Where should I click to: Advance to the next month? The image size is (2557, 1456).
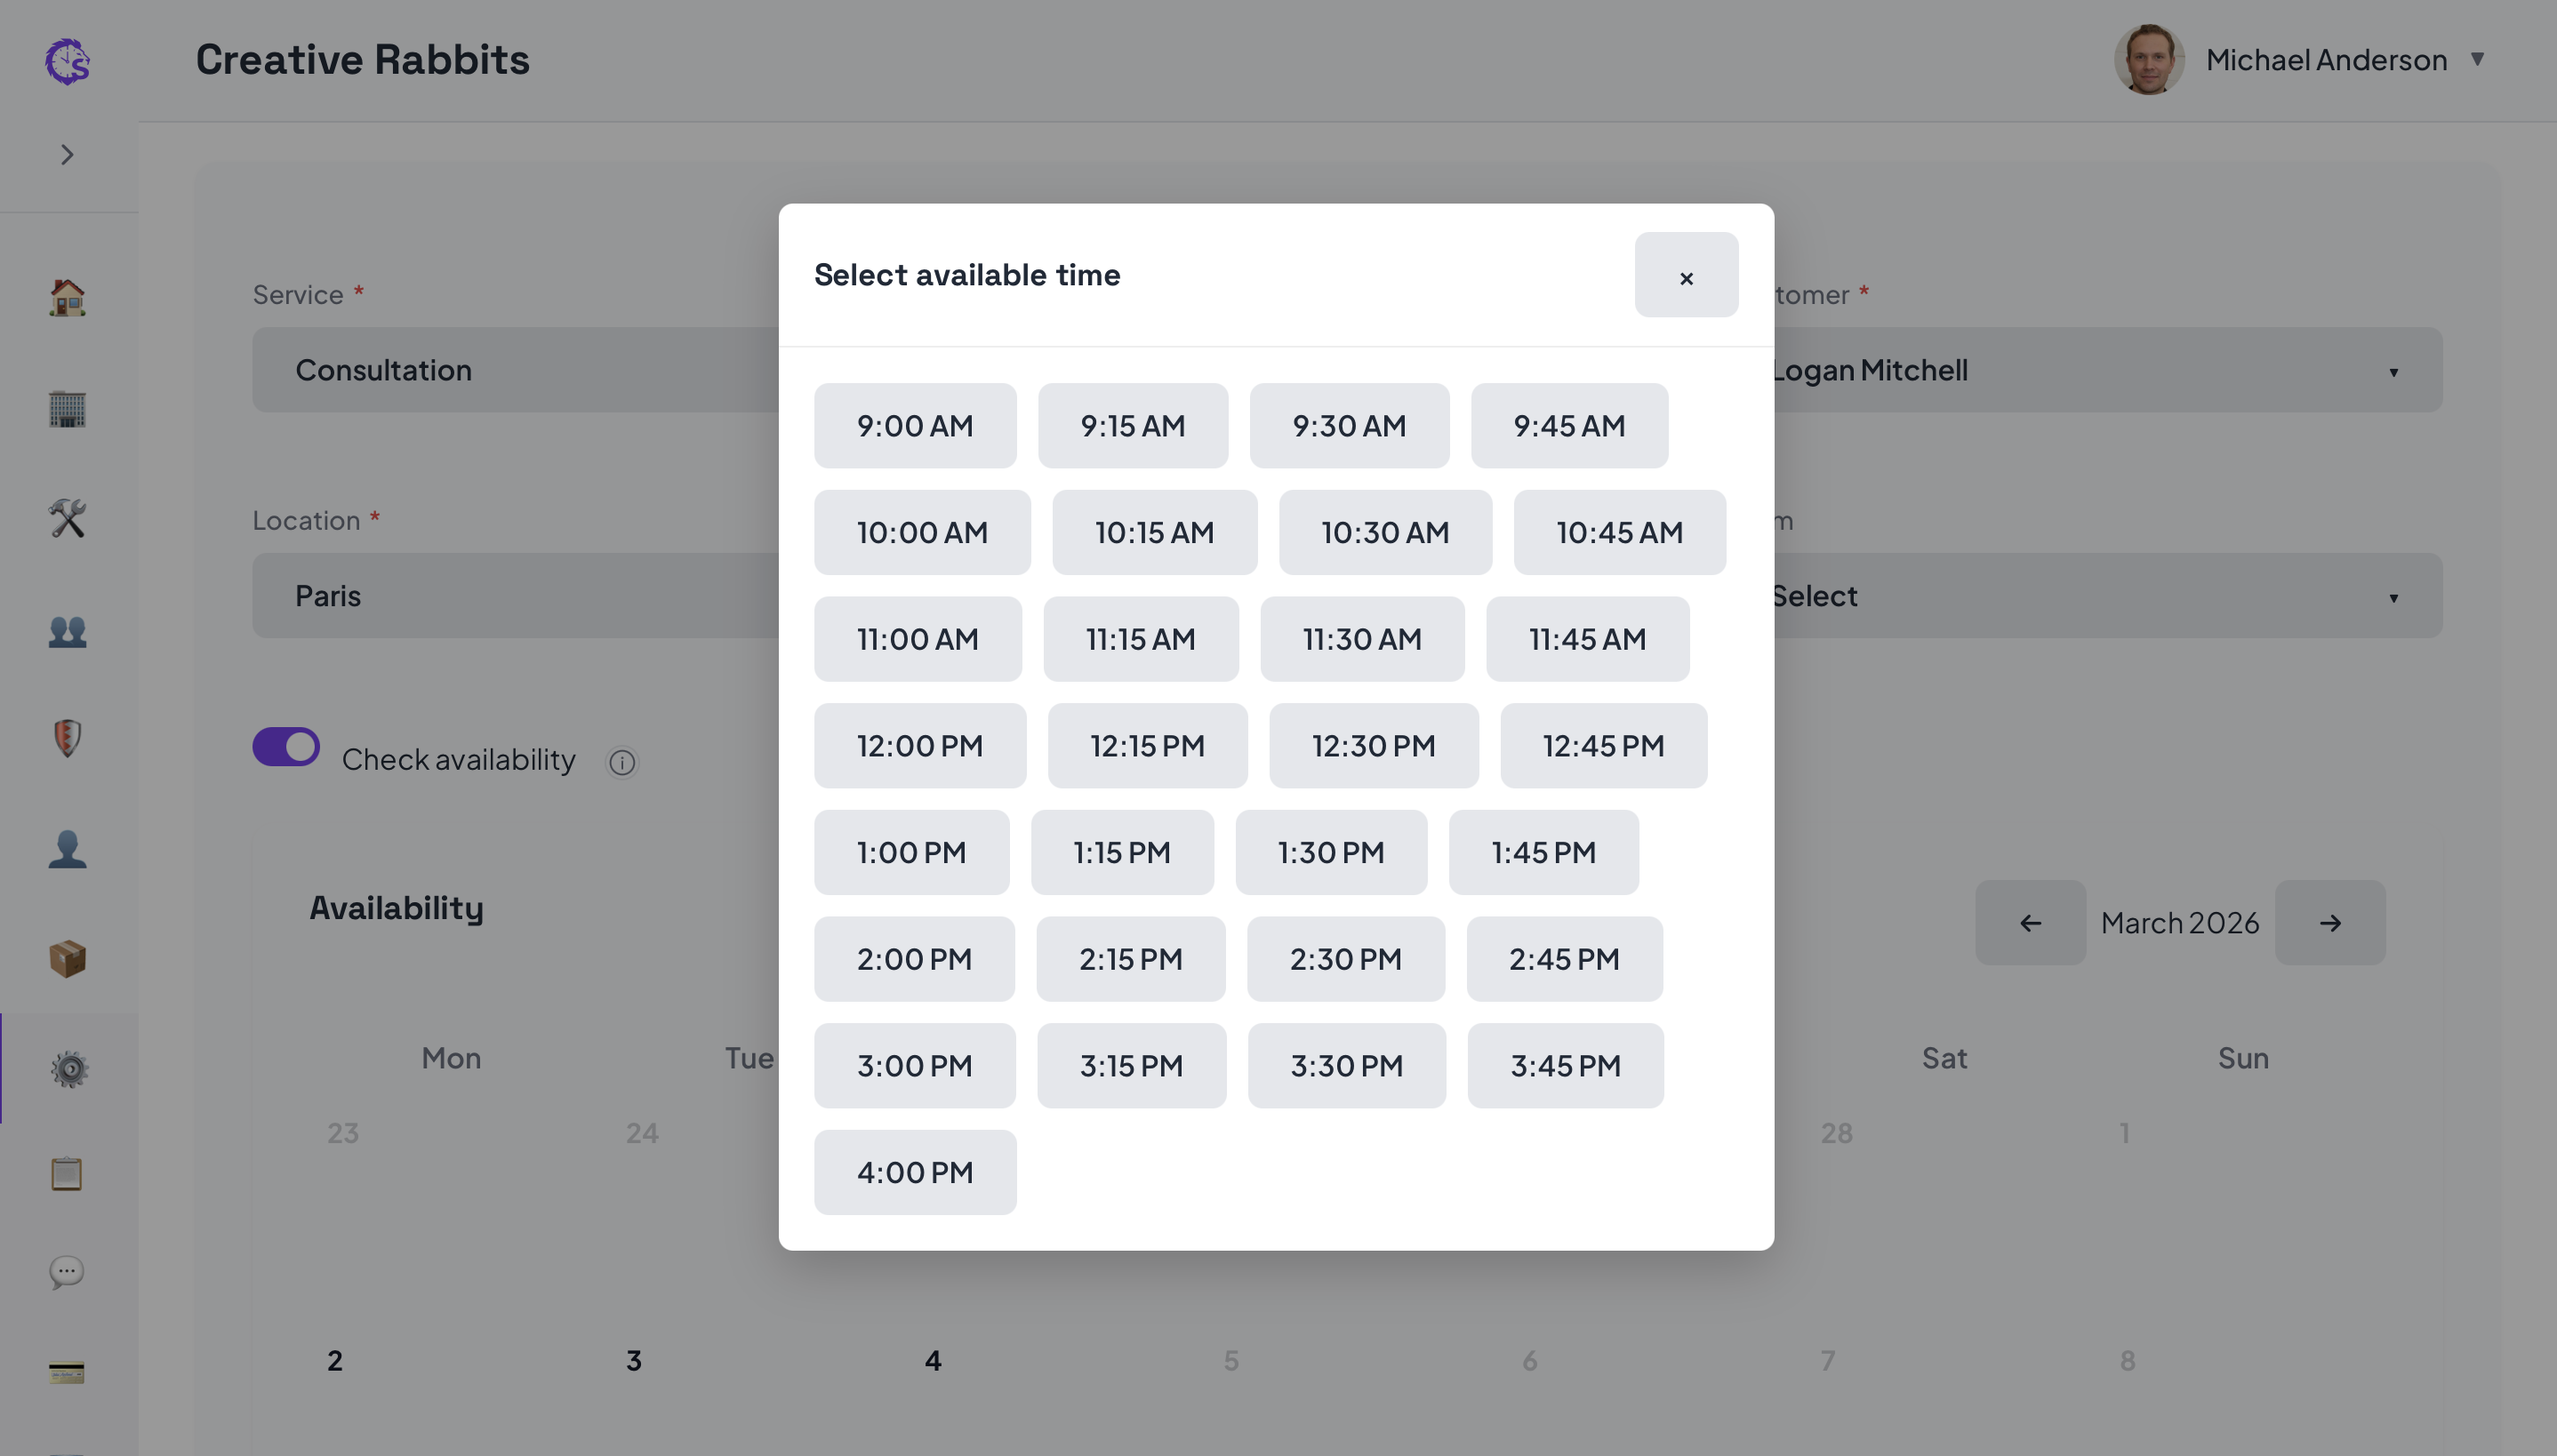[2329, 923]
